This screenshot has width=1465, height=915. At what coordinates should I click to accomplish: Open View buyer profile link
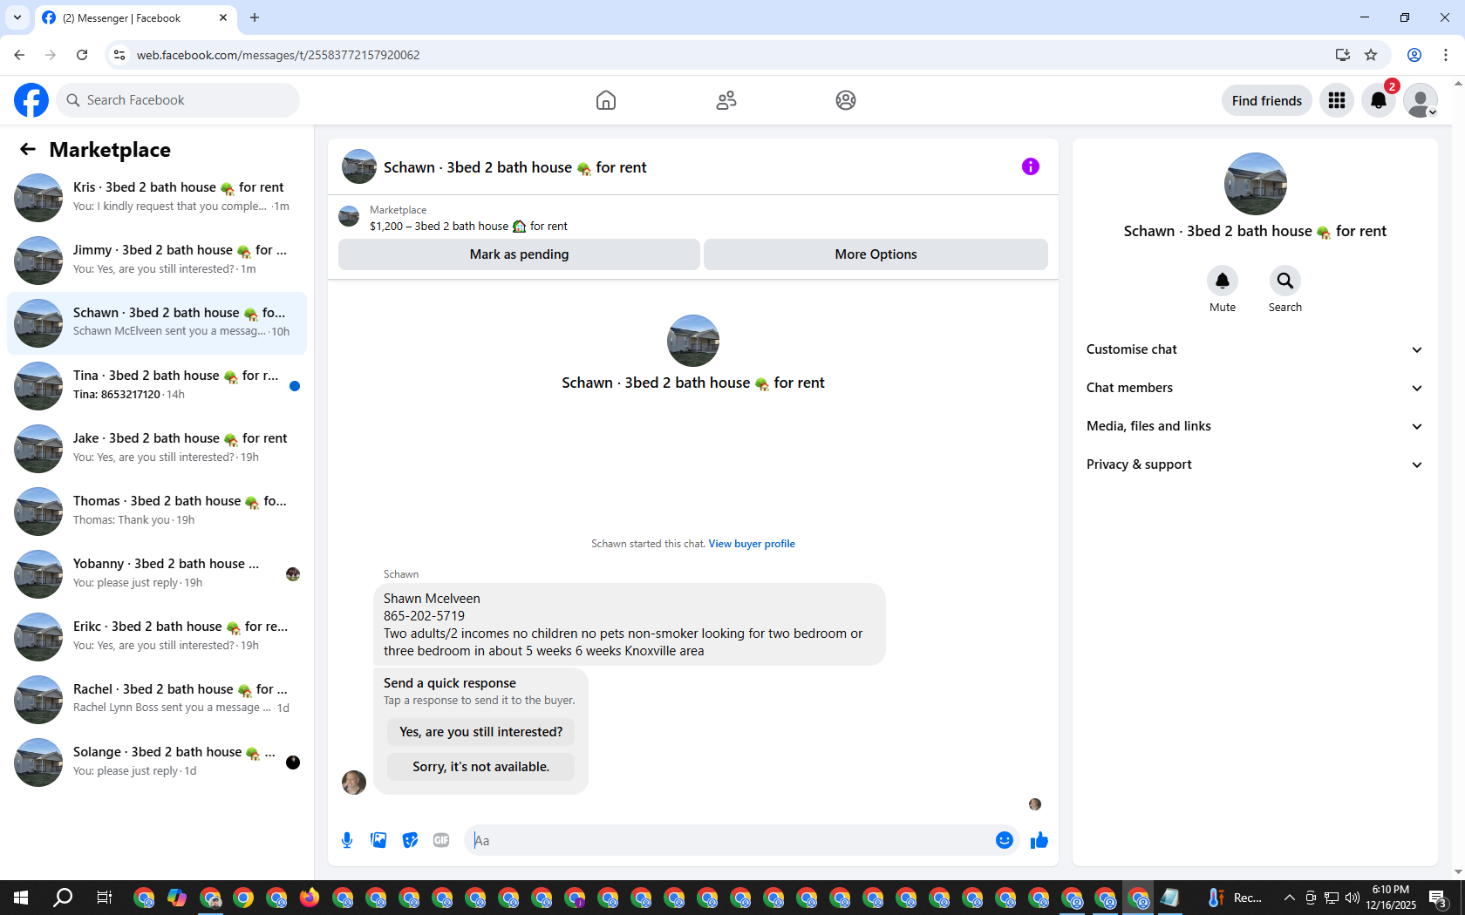752,544
